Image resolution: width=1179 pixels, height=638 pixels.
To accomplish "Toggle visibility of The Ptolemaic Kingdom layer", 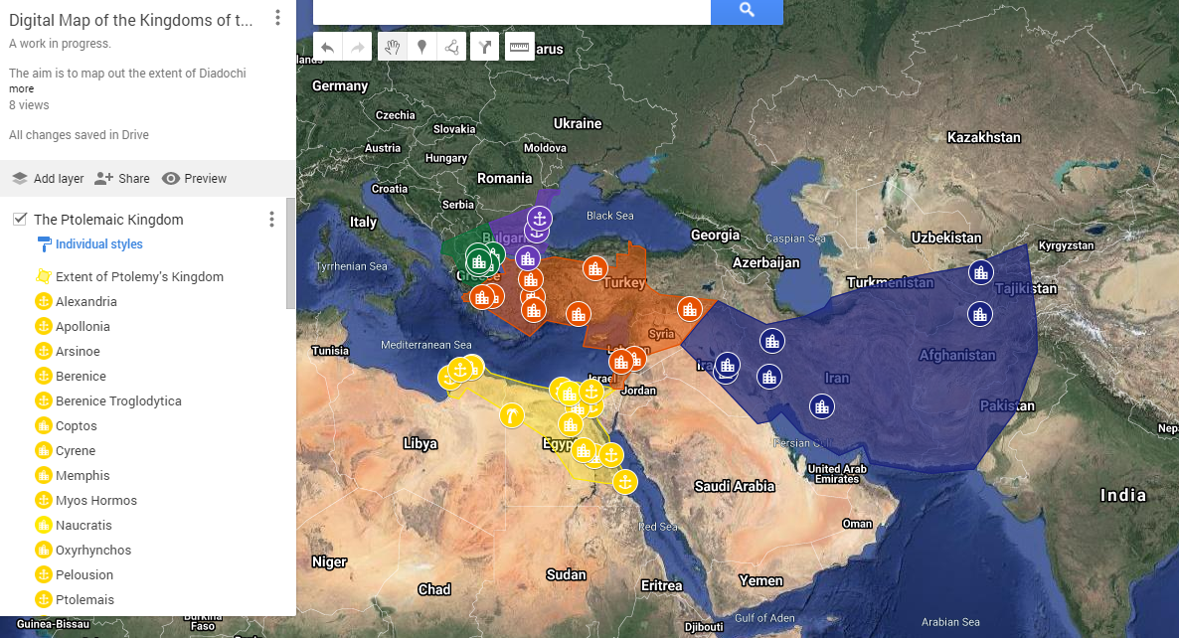I will pyautogui.click(x=18, y=219).
